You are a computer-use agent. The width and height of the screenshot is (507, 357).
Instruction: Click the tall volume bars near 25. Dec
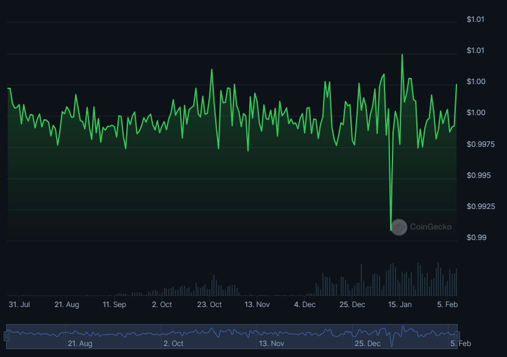tap(361, 280)
